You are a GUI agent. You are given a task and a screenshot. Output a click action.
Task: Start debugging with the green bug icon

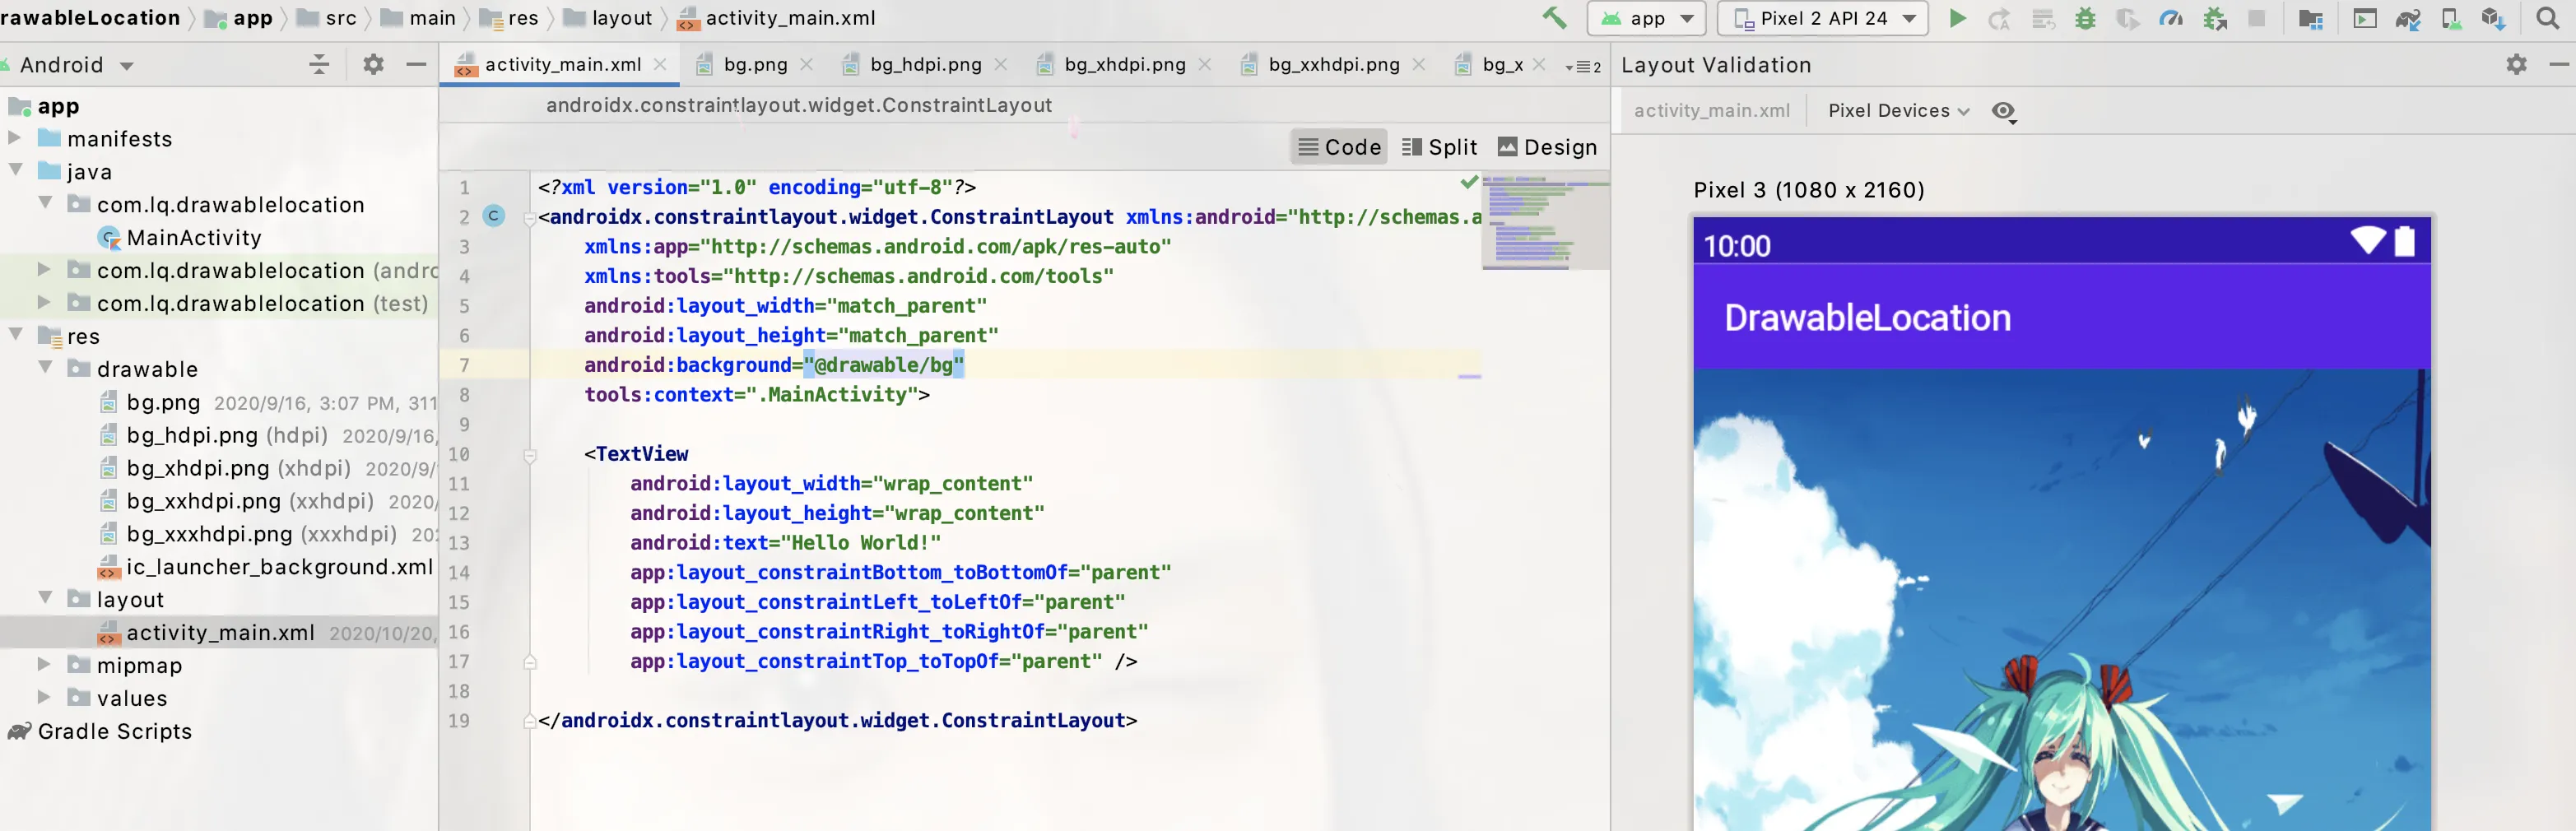(2085, 19)
